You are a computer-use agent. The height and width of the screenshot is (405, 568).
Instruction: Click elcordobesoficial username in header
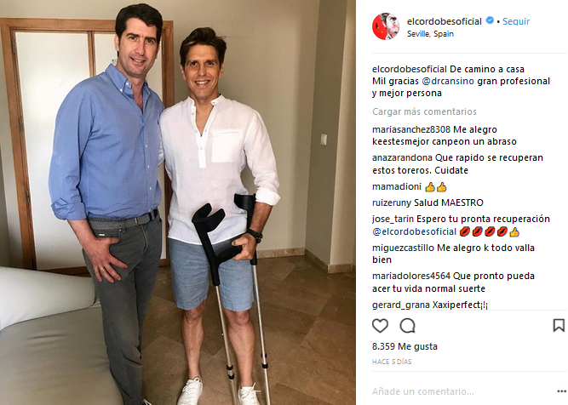(445, 21)
